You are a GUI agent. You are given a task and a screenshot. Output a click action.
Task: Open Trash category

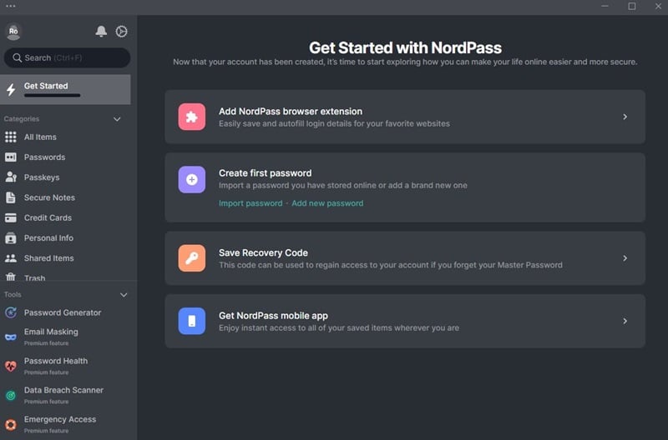[34, 277]
